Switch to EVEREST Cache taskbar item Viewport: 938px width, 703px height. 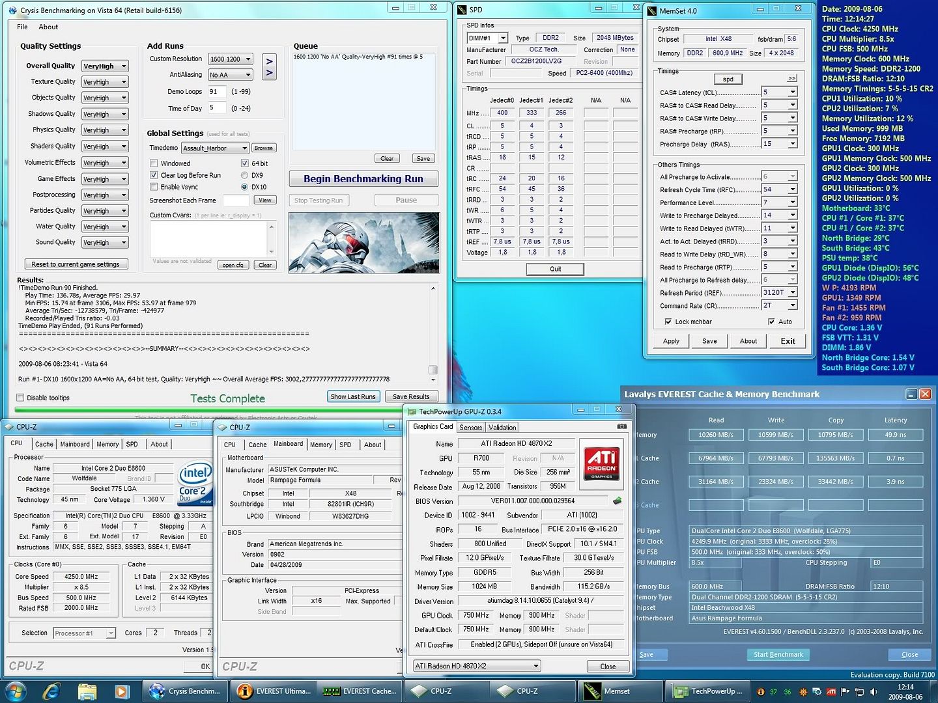point(360,691)
